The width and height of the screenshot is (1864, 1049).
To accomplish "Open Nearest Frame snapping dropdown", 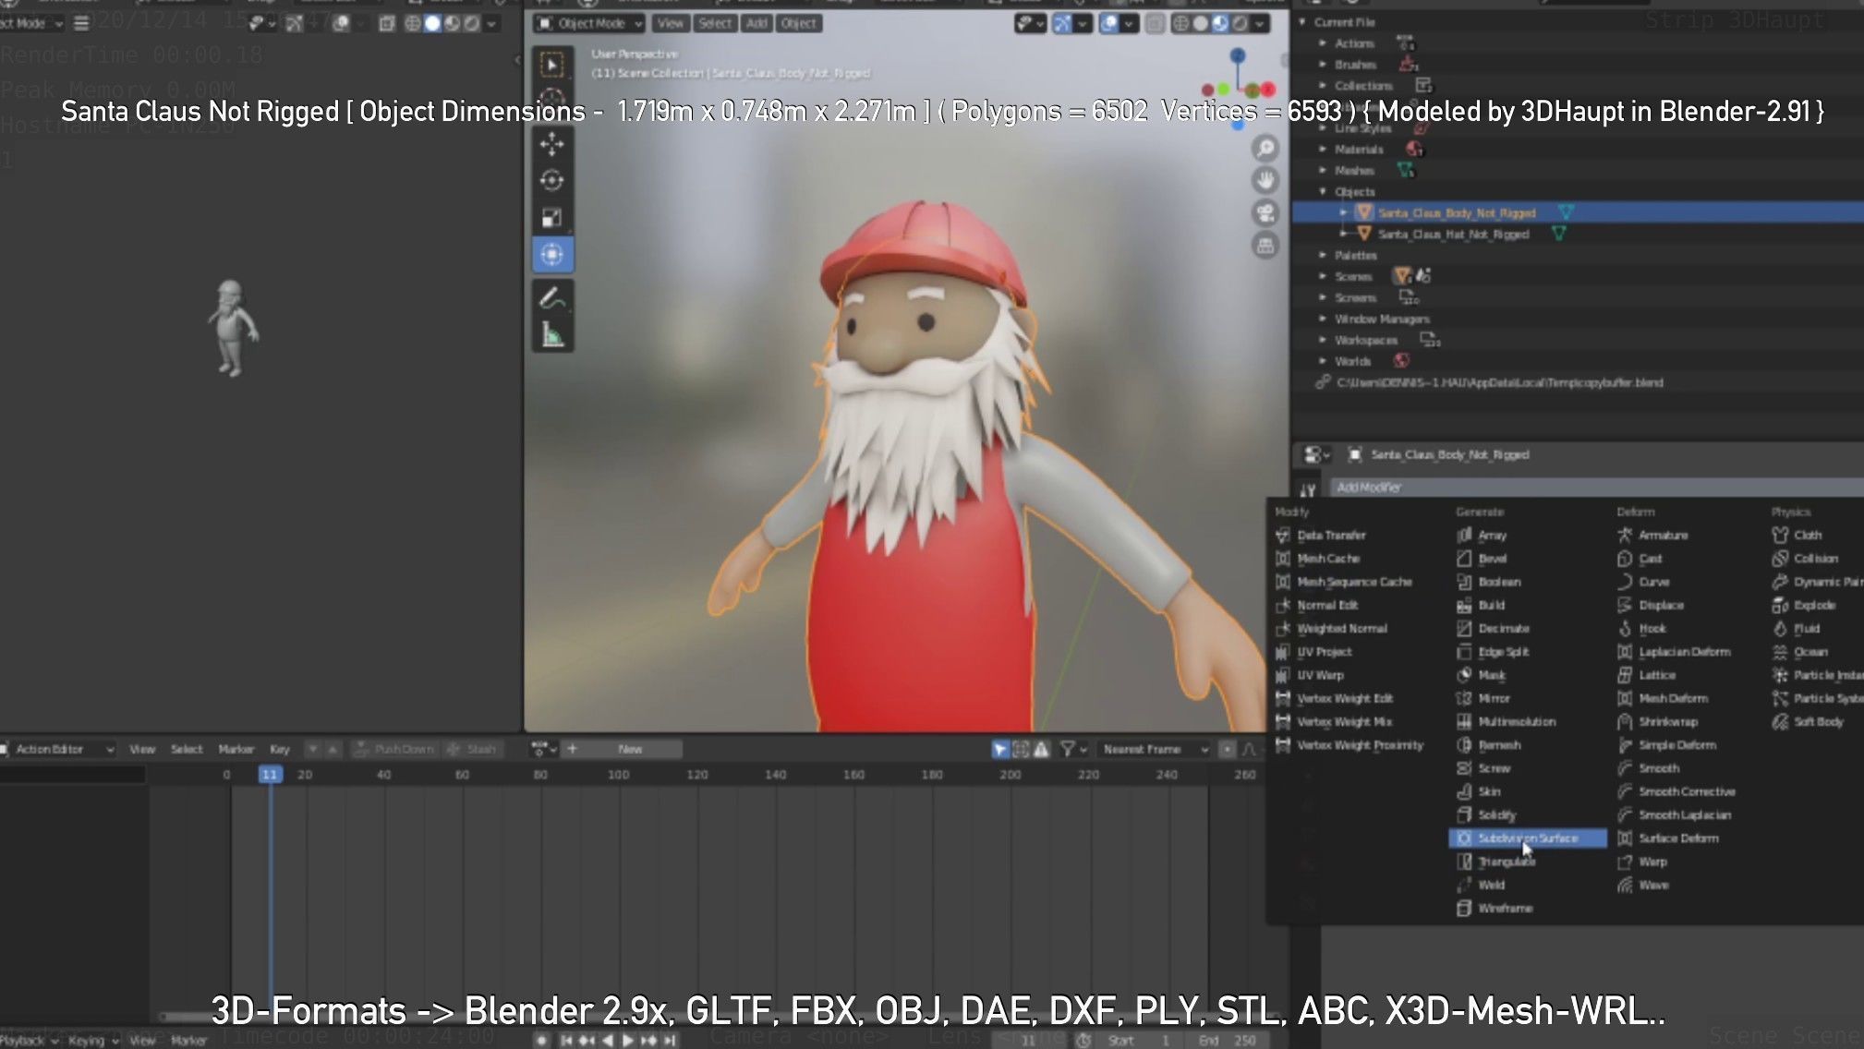I will (1154, 750).
